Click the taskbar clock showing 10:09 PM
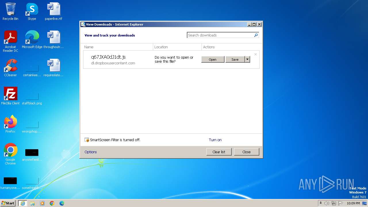Screen dimensions: 368x207 (353, 203)
